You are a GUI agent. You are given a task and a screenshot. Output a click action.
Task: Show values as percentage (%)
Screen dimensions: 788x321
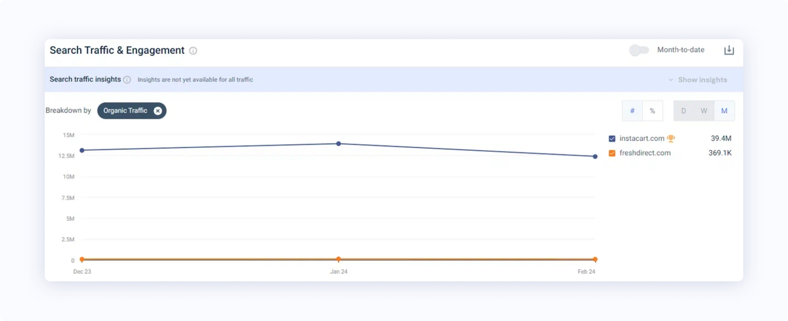(x=652, y=111)
